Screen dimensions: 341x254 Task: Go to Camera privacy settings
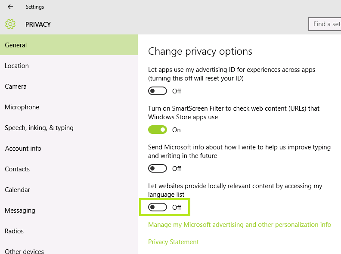[16, 87]
